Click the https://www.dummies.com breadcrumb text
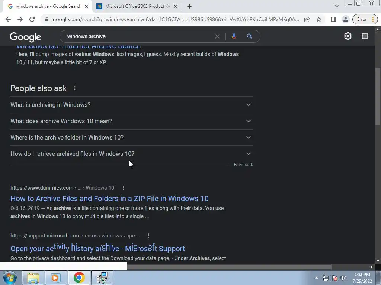This screenshot has height=285, width=381. (42, 188)
